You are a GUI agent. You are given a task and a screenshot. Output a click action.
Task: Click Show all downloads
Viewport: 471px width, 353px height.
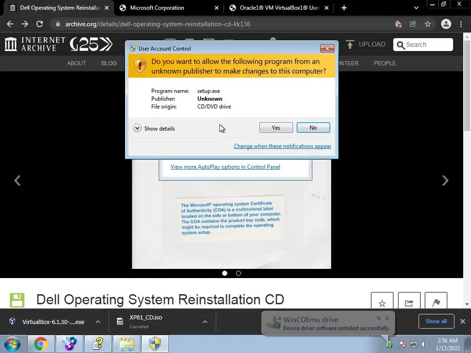(436, 321)
